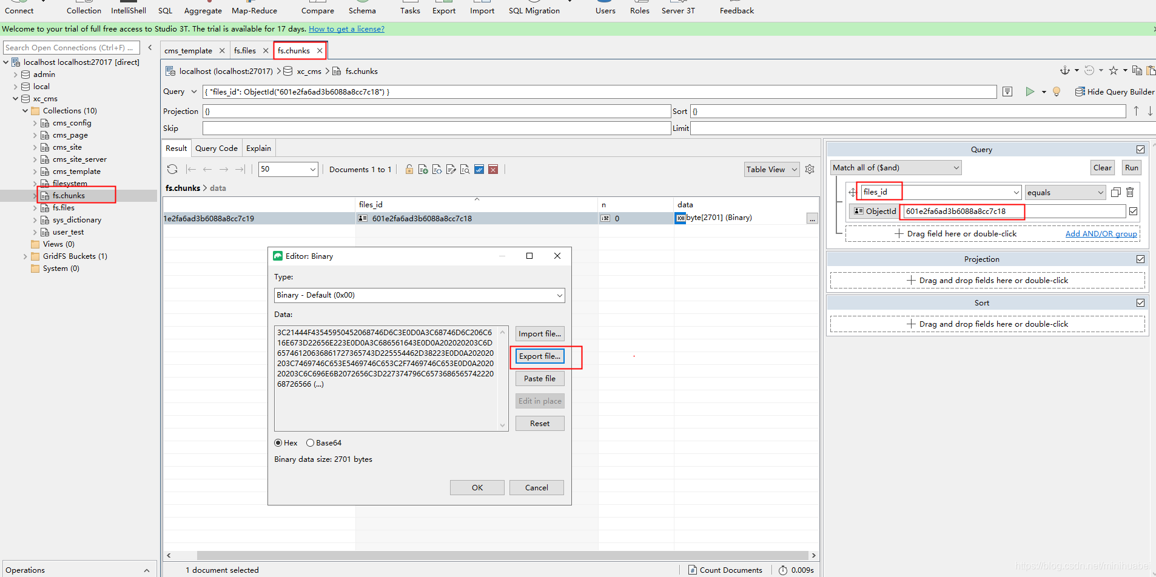
Task: Collapse the connection tree sidebar arrow
Action: 150,47
